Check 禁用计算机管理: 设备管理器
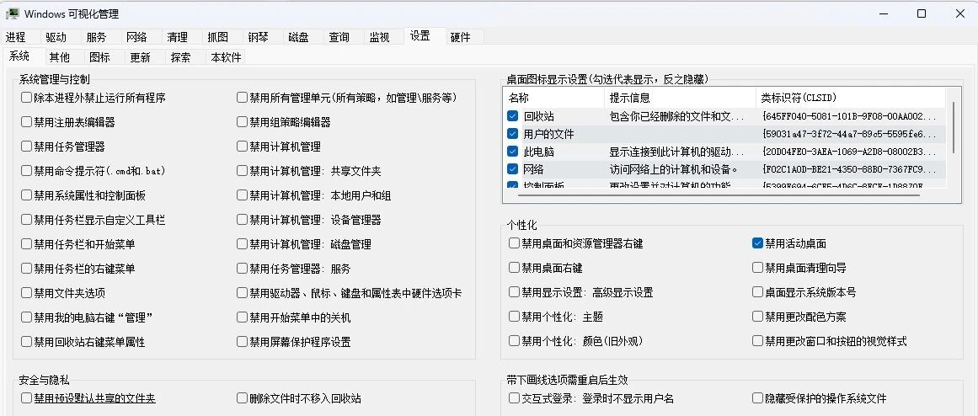 pos(243,220)
